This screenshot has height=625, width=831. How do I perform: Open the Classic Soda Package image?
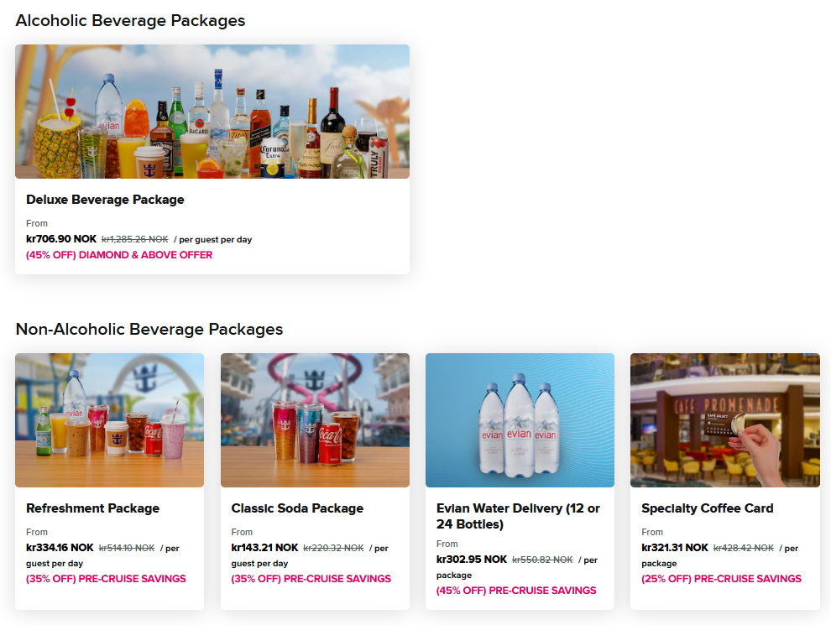(315, 420)
